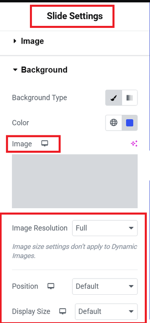The image size is (150, 323).
Task: Click responsive desktop icon beside Image
Action: click(44, 144)
